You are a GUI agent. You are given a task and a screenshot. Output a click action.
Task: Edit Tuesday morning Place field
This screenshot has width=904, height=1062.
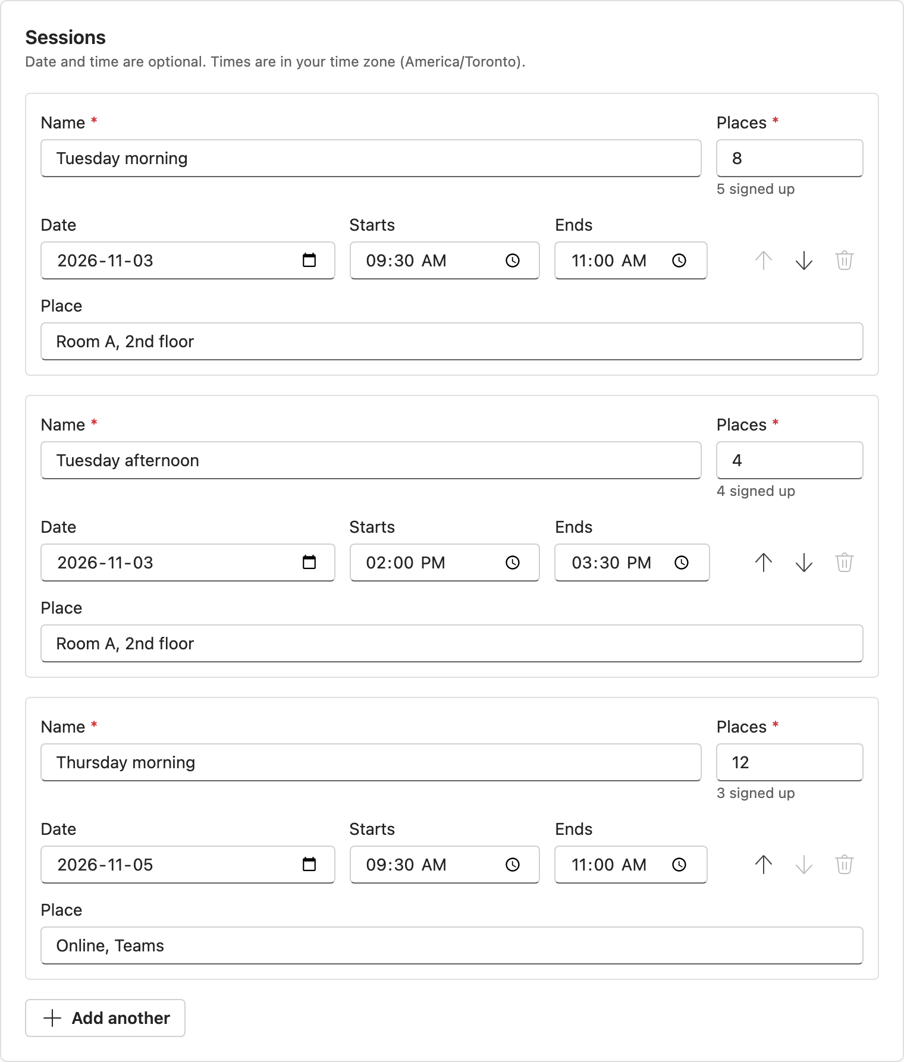452,341
